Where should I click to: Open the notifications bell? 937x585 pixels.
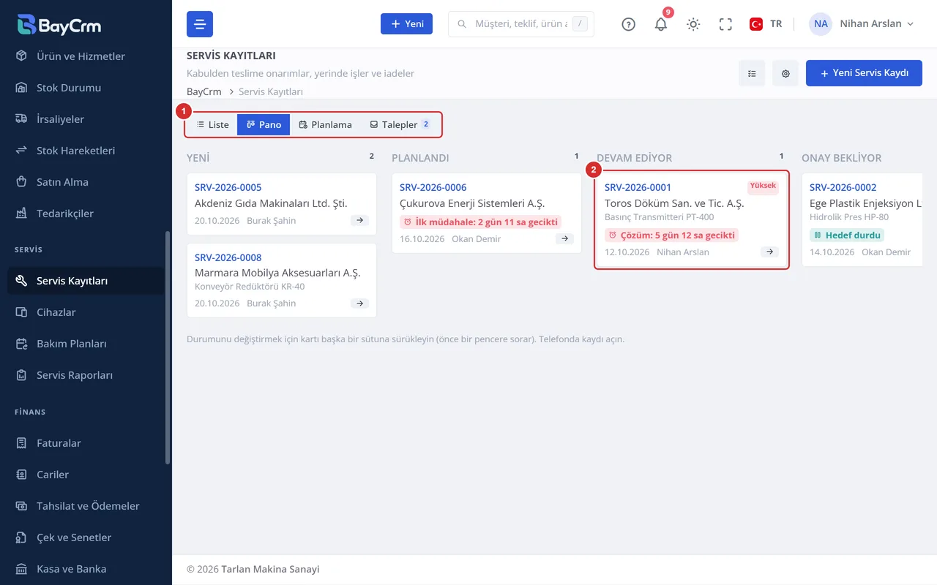[661, 24]
